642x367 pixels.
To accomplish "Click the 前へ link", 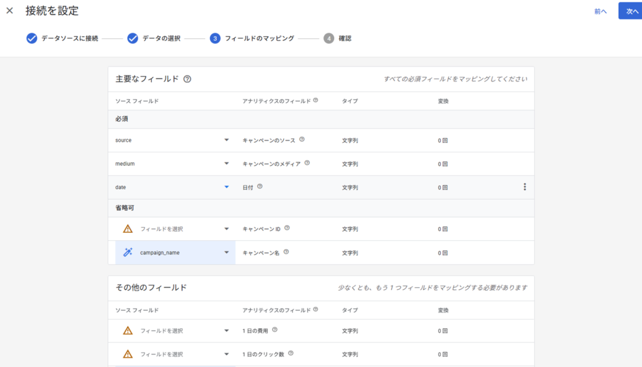I will 600,11.
